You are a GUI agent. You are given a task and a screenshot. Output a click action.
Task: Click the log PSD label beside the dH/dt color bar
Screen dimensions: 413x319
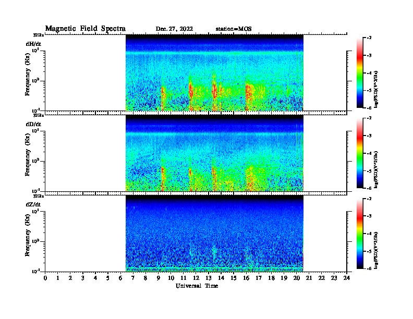click(x=376, y=89)
